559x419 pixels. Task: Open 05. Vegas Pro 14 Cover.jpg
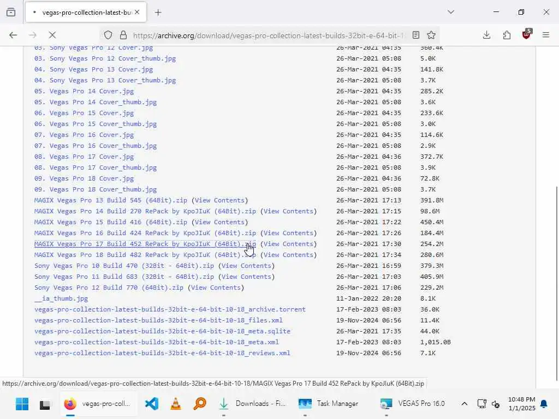84,91
